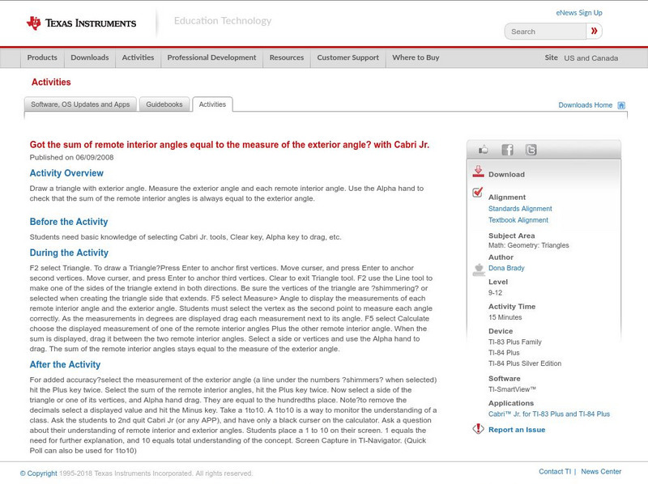
Task: Open the Customer Support menu
Action: point(348,57)
